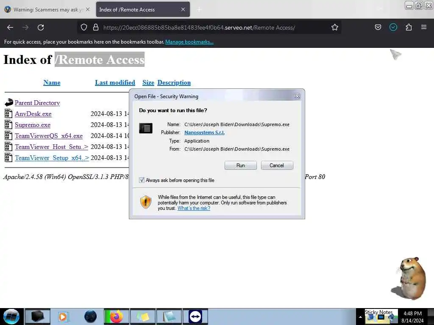Viewport: 434px width, 325px height.
Task: Click the Sticky Notes tray label
Action: point(378,312)
